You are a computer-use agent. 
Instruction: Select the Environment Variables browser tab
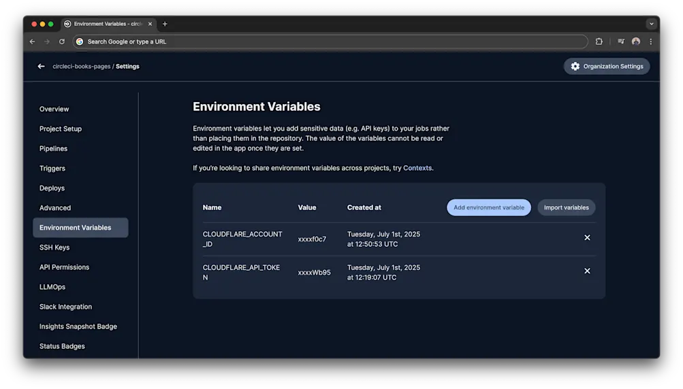coord(108,24)
